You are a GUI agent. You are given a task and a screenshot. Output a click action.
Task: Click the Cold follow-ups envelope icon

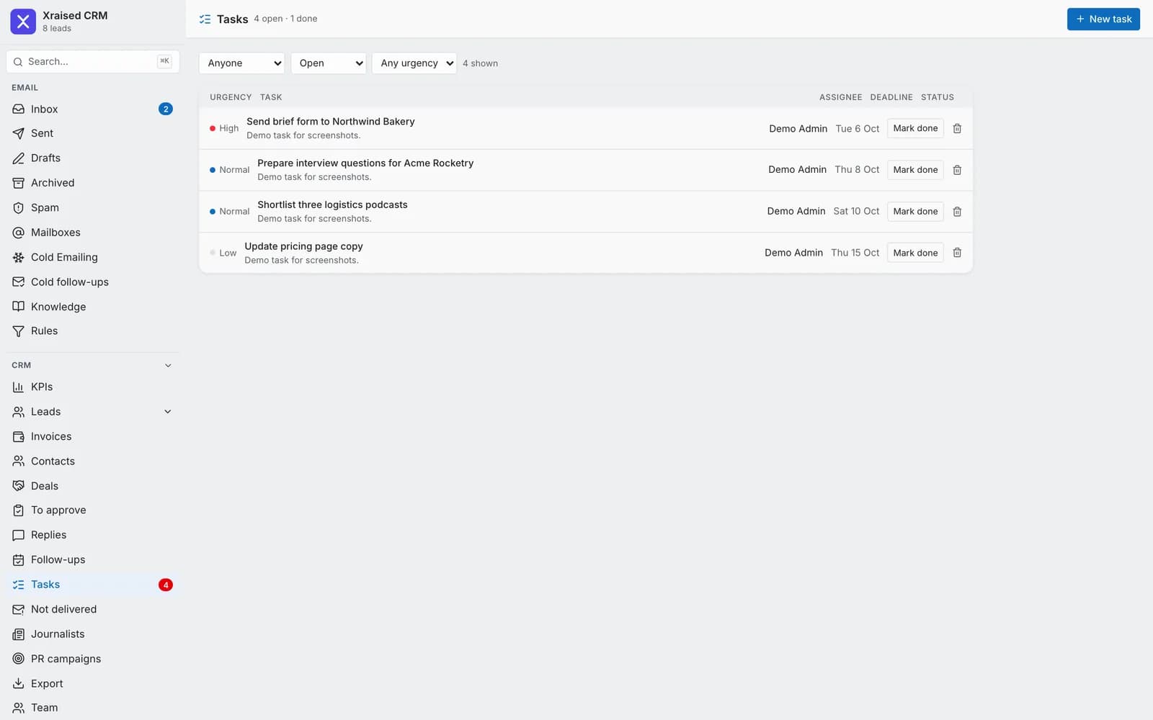pos(19,282)
